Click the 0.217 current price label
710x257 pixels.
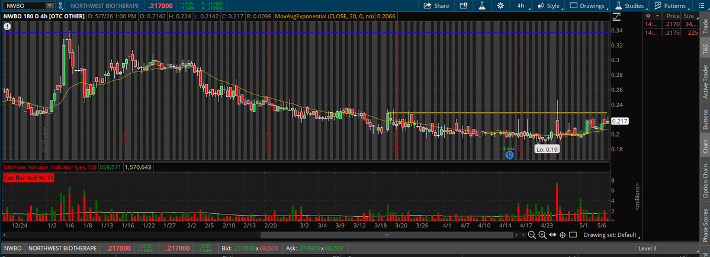(x=619, y=121)
